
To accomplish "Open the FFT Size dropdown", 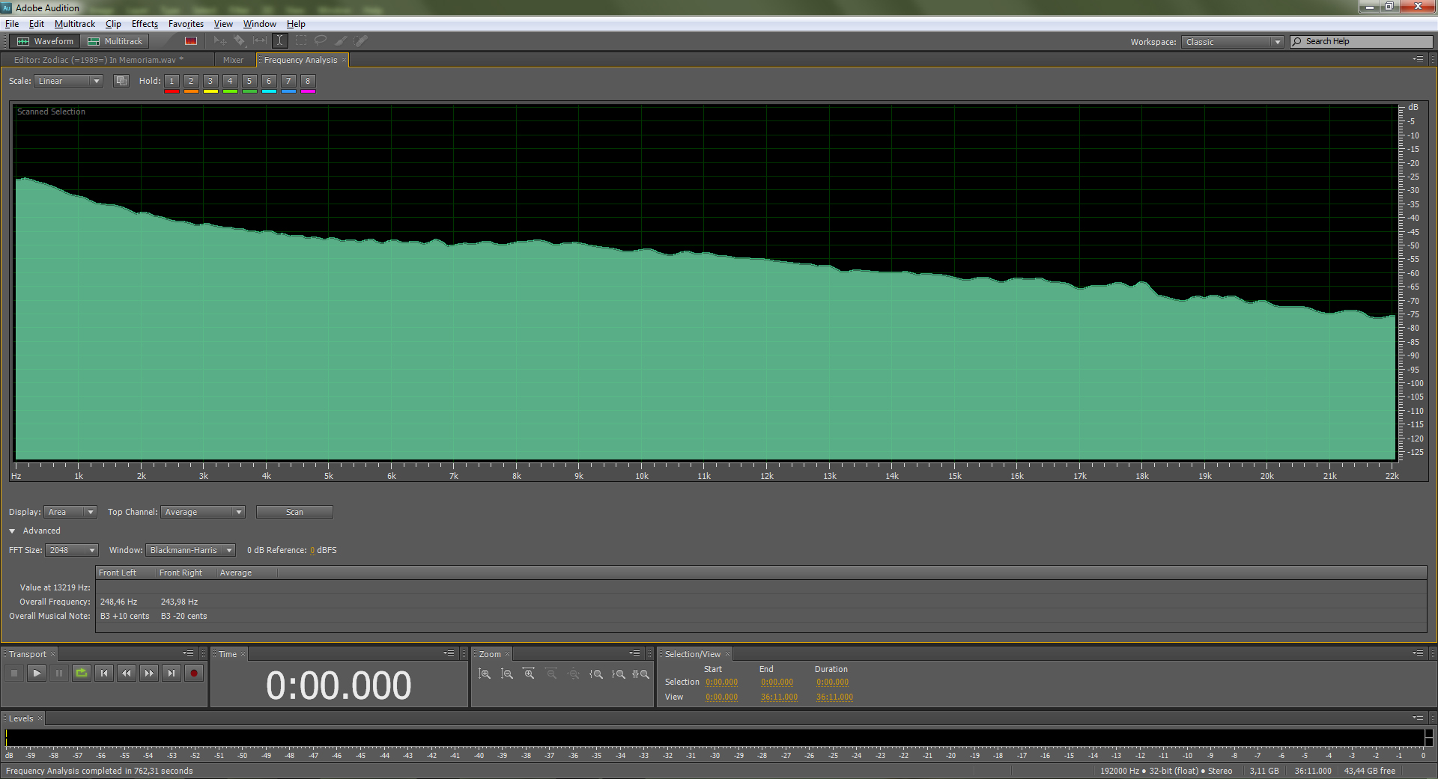I will click(x=72, y=550).
